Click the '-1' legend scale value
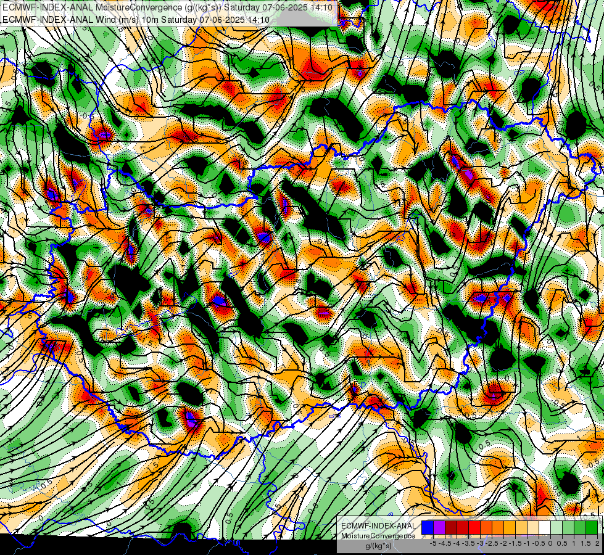This screenshot has width=604, height=555. pyautogui.click(x=527, y=543)
